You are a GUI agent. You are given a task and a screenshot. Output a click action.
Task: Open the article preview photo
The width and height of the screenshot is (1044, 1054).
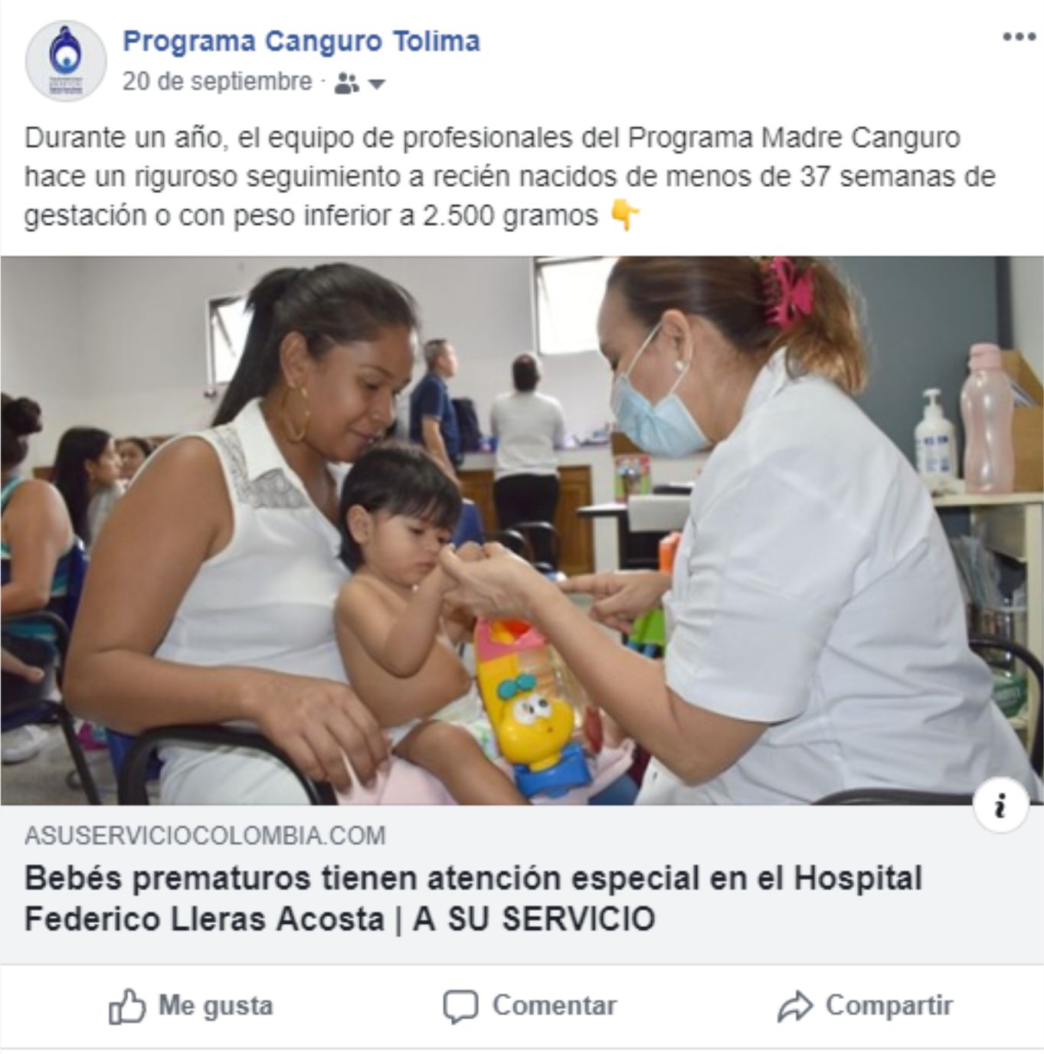pyautogui.click(x=522, y=530)
